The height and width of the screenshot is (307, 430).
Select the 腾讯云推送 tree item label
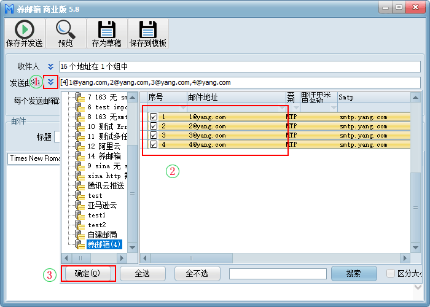[x=106, y=186]
